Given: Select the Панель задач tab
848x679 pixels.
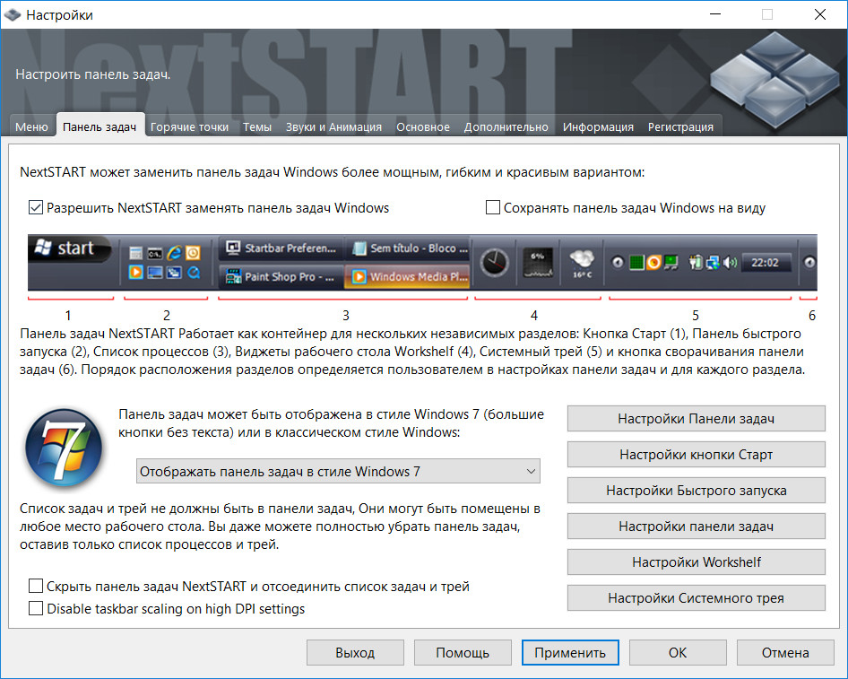Looking at the screenshot, I should pos(100,126).
